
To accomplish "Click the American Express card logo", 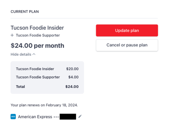I will pos(13,116).
